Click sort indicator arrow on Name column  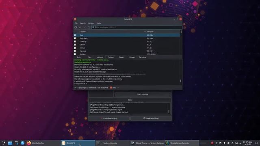[x=145, y=32]
